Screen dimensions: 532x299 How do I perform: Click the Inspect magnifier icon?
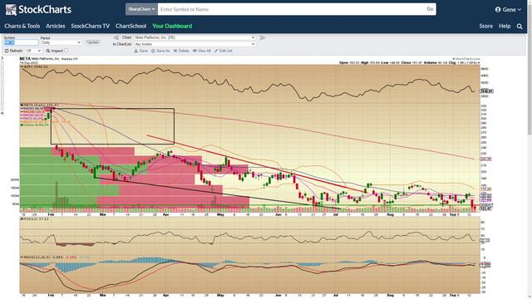(48, 51)
